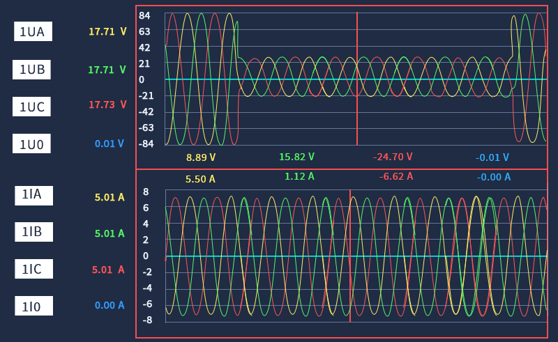Click the instantaneous reading 1.12 A
Image resolution: width=558 pixels, height=342 pixels.
300,176
